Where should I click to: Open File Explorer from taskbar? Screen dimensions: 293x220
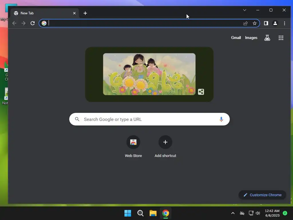(153, 213)
